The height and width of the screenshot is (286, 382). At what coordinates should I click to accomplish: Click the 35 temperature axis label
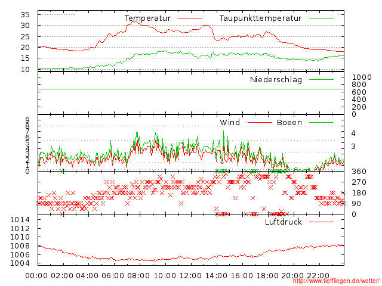click(x=25, y=14)
